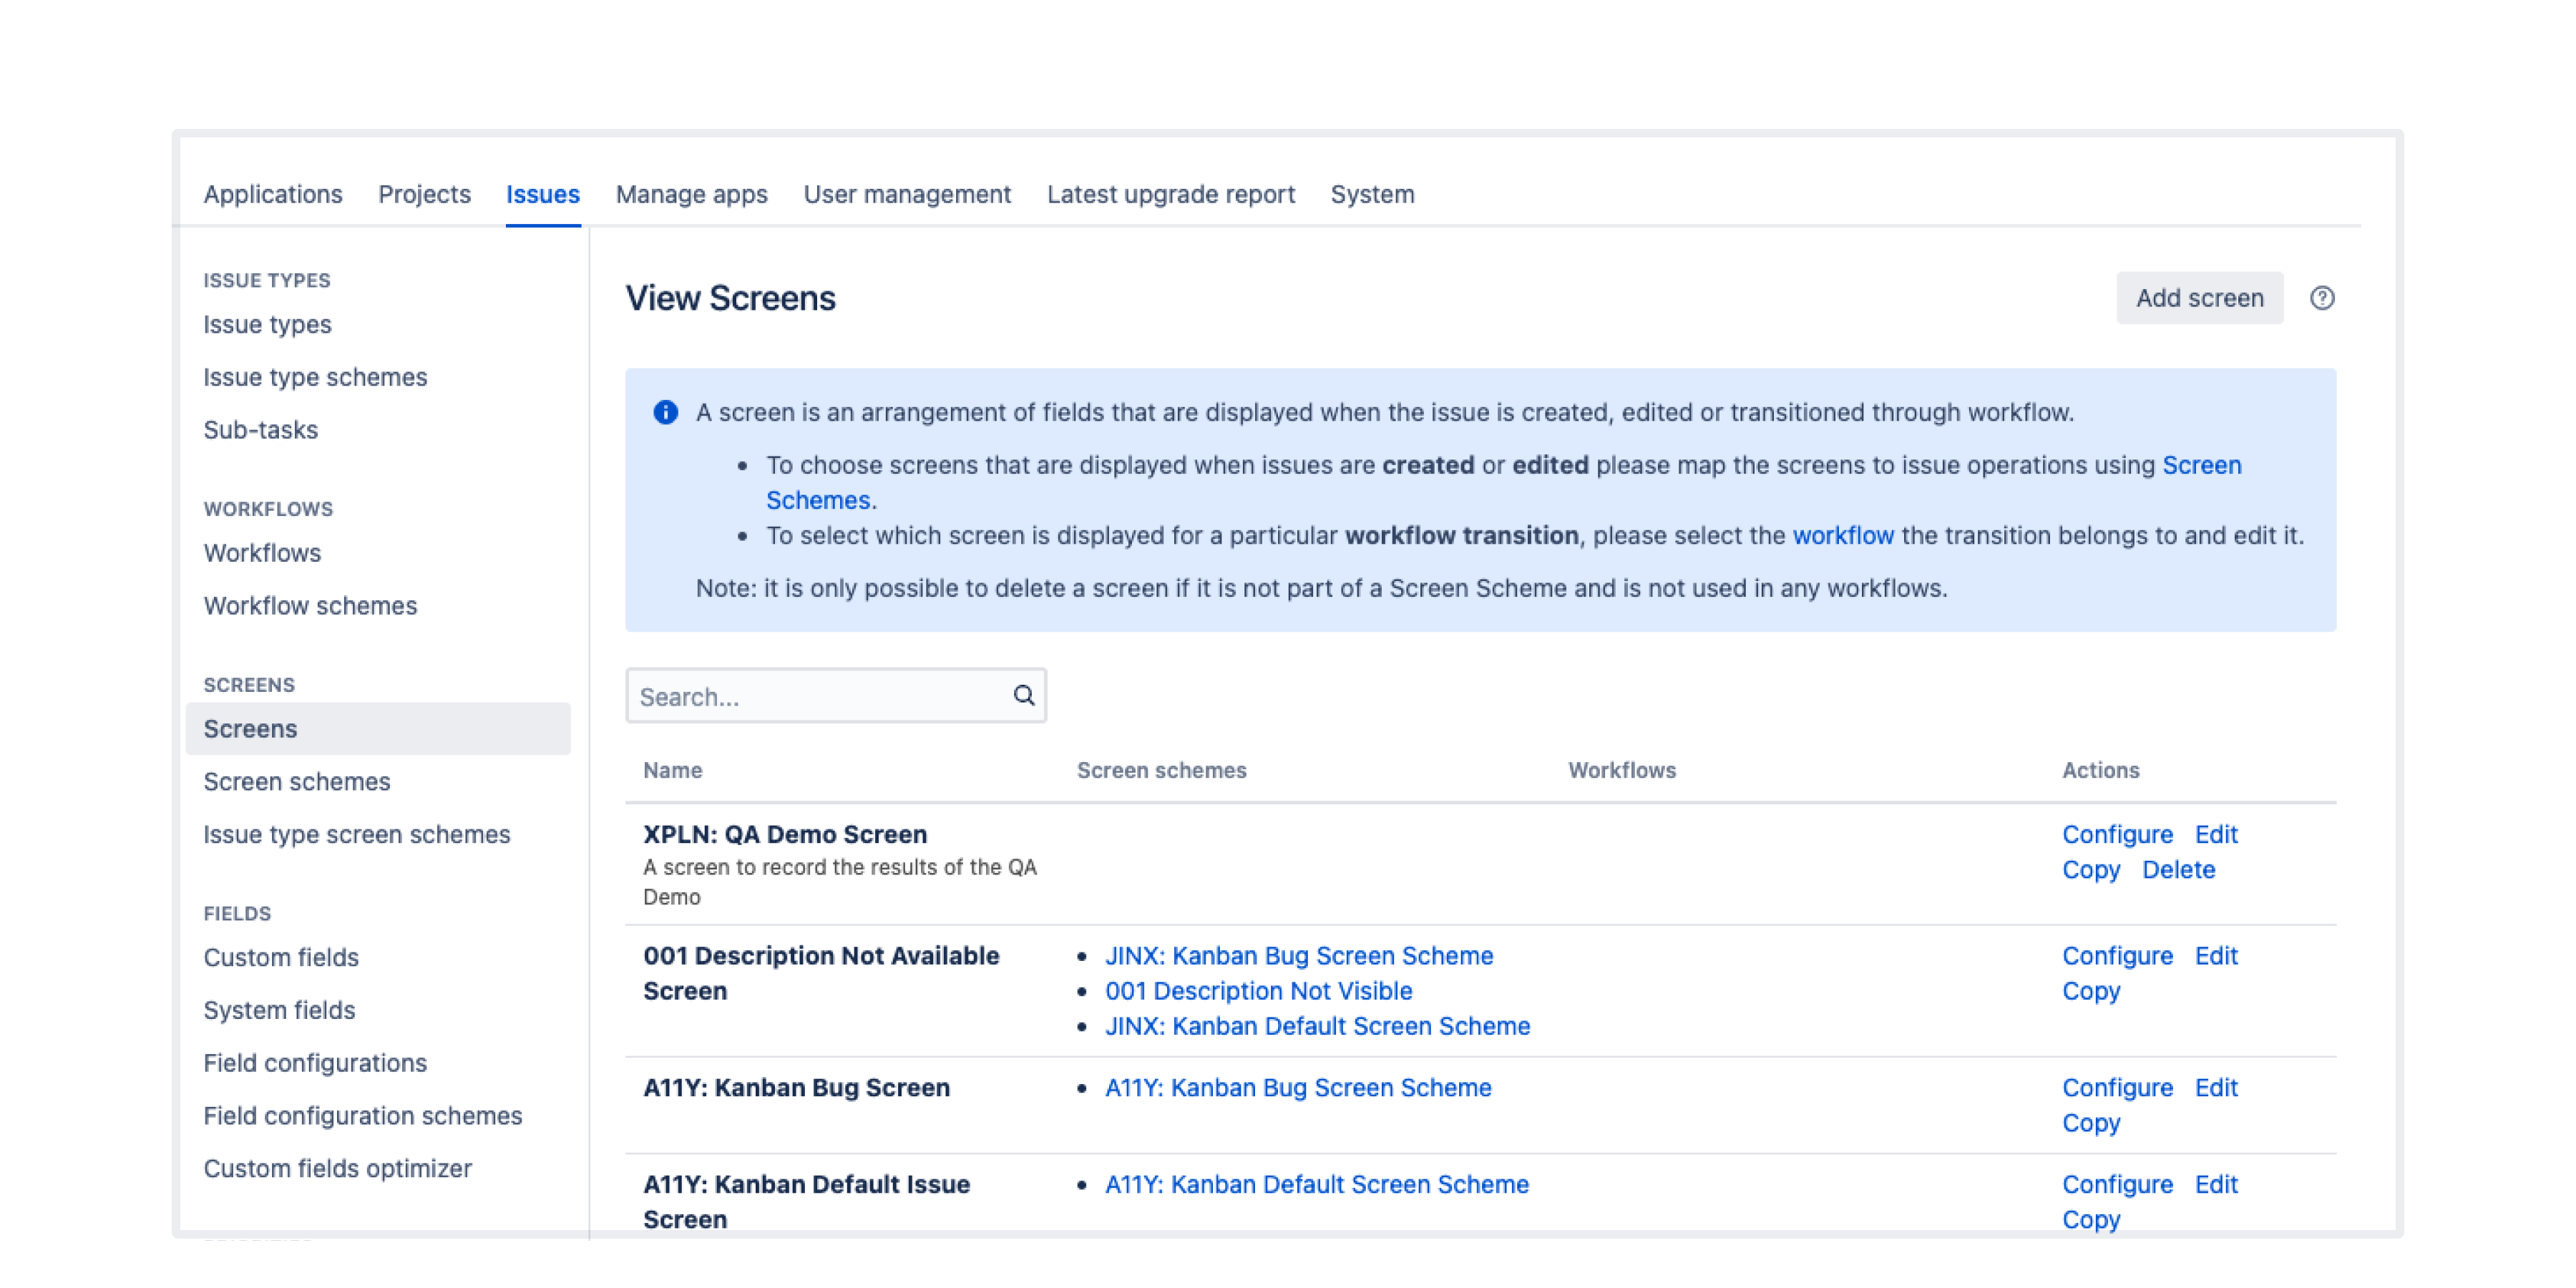Open Issue types in the sidebar

pos(267,324)
